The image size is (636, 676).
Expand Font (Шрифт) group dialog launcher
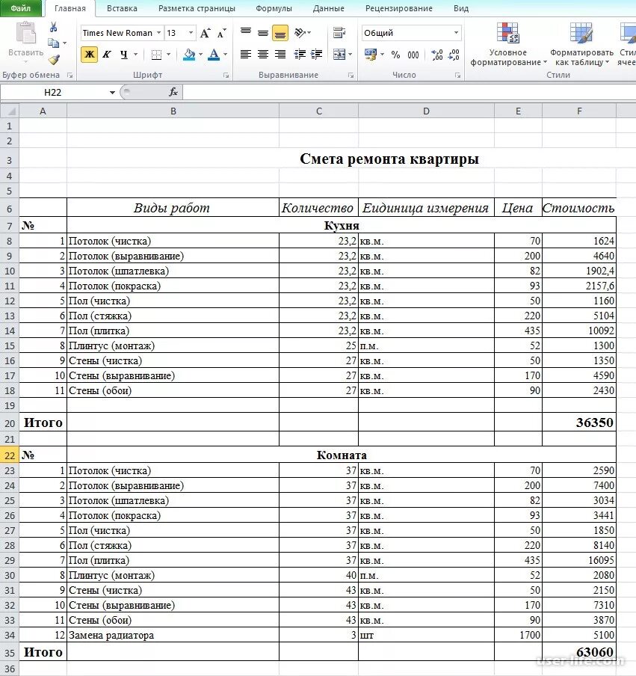pyautogui.click(x=226, y=76)
